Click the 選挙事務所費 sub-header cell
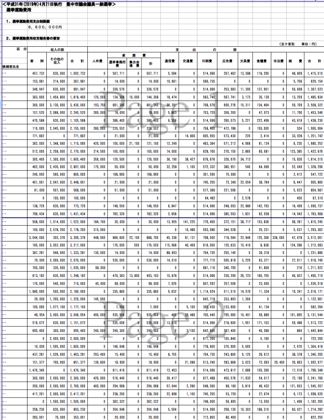This screenshot has width=324, height=420. (118, 64)
